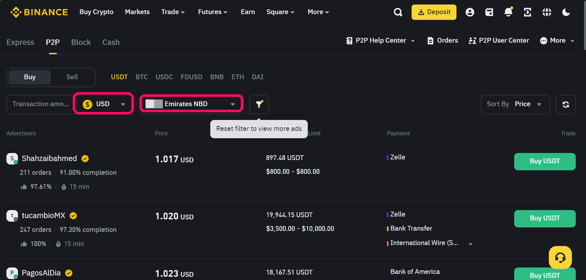586x280 pixels.
Task: Click the USD dollar coin icon
Action: [88, 104]
